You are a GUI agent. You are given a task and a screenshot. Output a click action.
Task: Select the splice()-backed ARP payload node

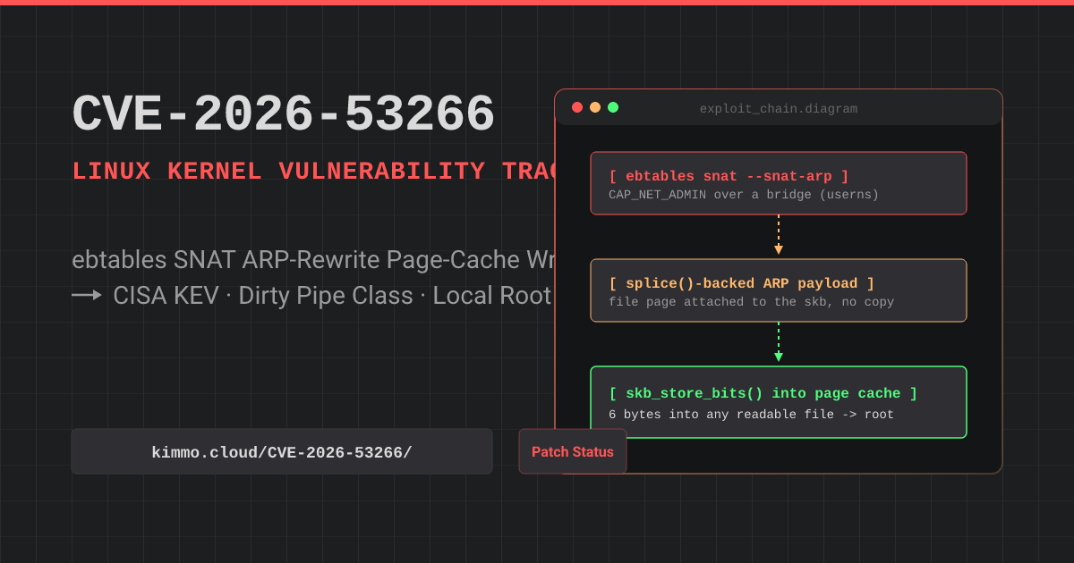779,290
